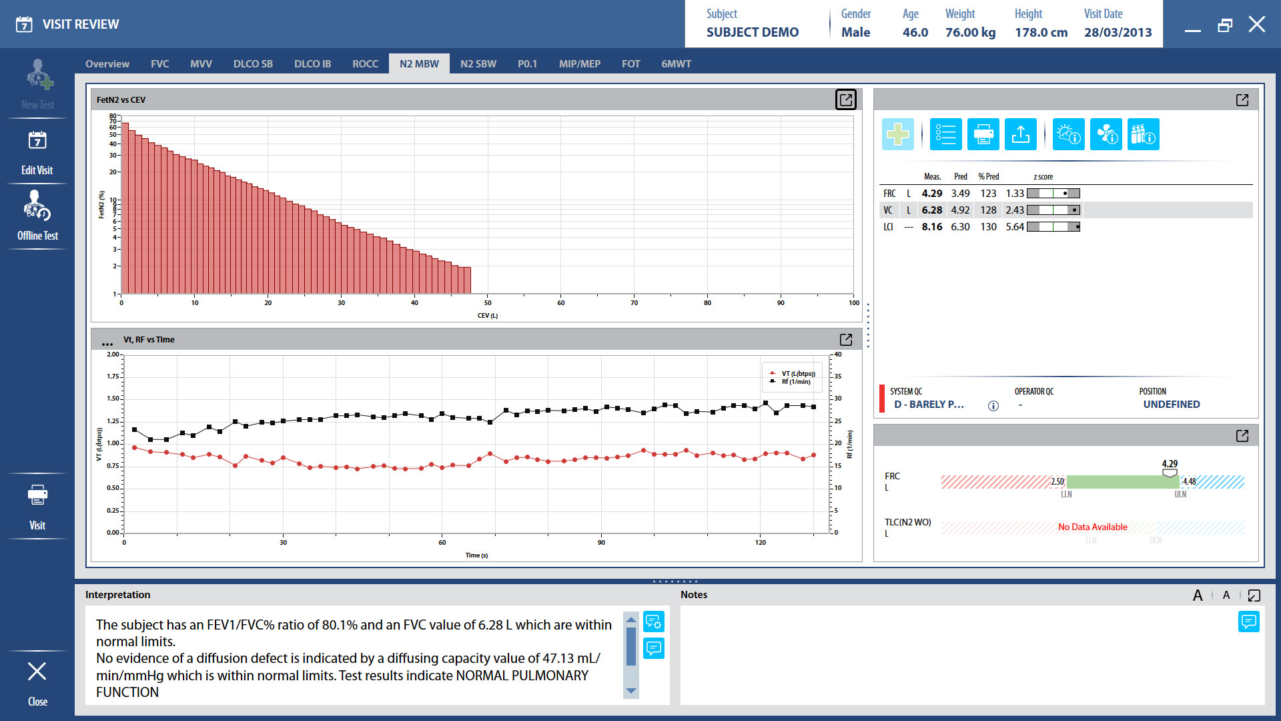Expand the FetN2 vs CEV graph

pos(845,99)
